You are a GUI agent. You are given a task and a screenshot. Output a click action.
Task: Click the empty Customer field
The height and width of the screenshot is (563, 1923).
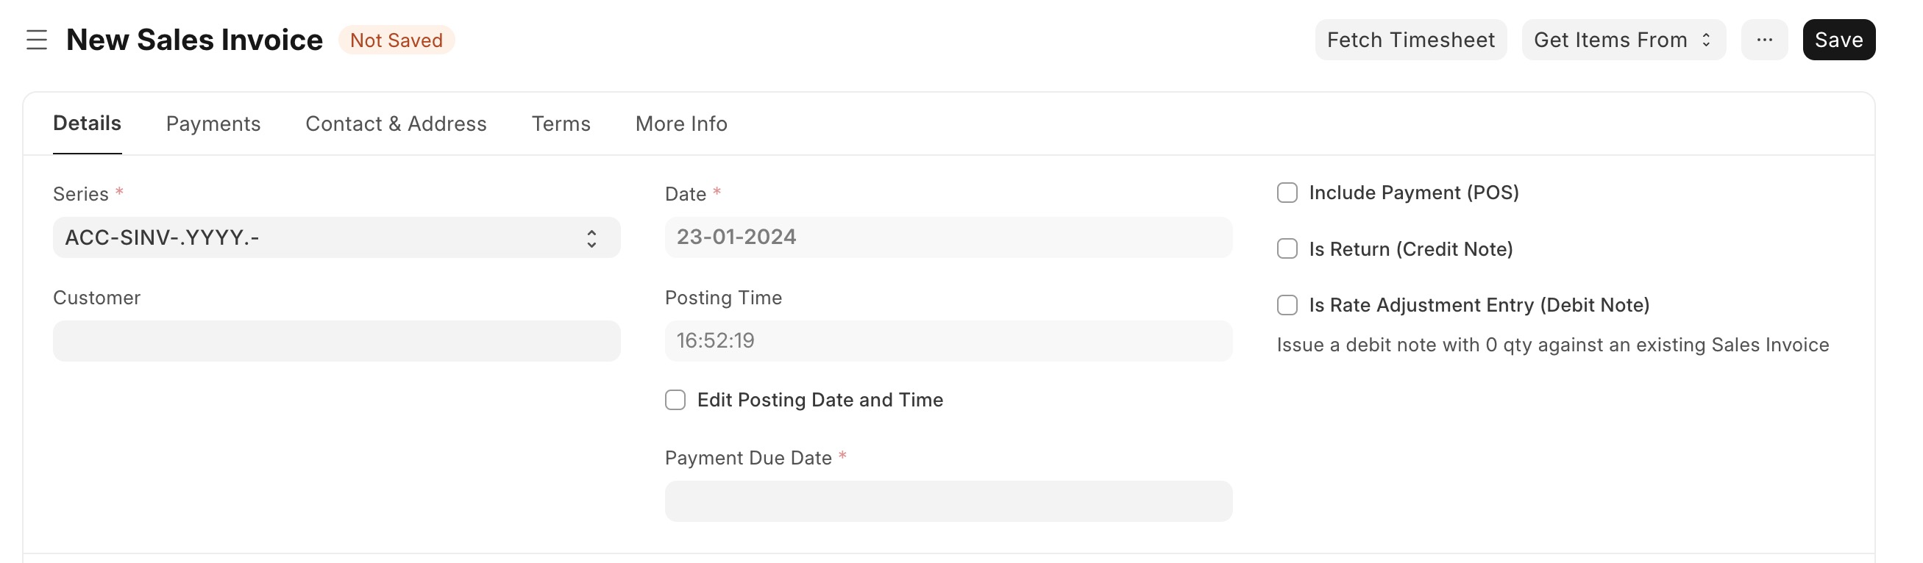point(336,341)
